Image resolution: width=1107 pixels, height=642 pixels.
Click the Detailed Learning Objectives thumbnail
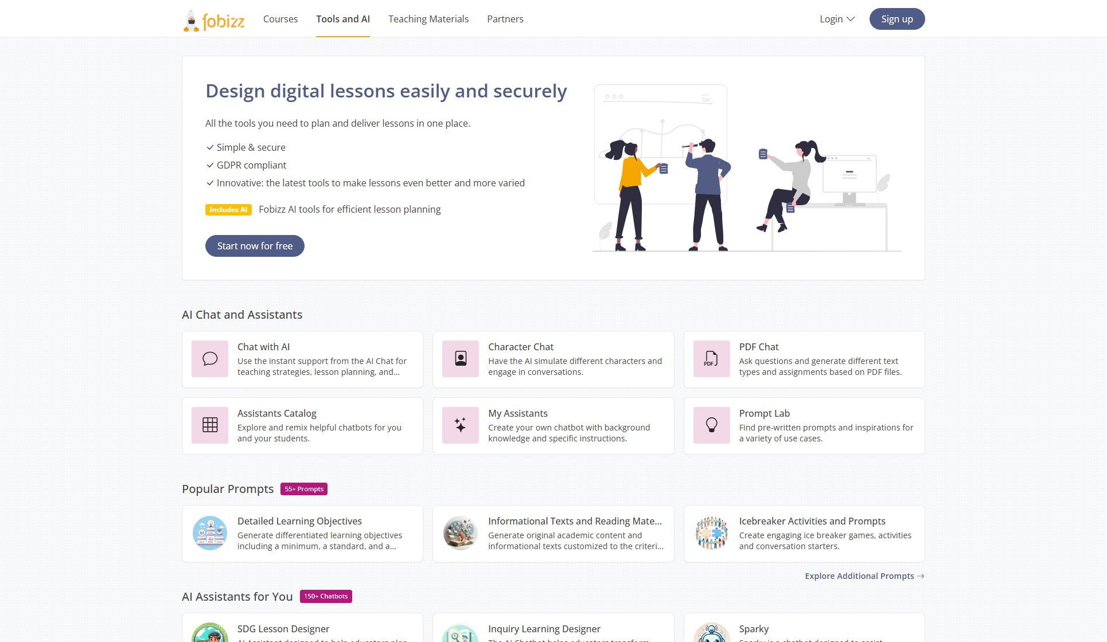point(209,533)
